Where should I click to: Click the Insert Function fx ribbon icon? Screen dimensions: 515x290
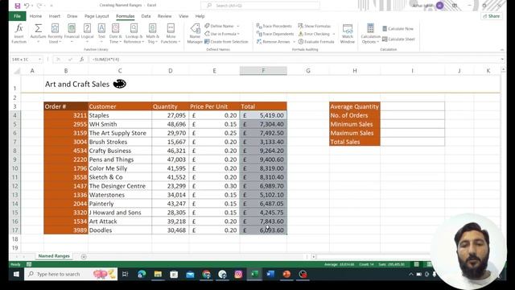point(19,33)
